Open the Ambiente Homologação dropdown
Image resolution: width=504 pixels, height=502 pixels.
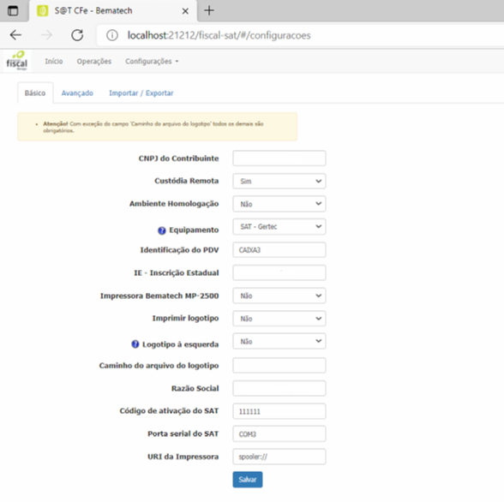pyautogui.click(x=279, y=204)
